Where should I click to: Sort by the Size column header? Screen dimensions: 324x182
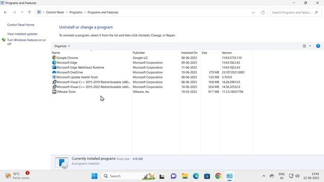click(205, 53)
